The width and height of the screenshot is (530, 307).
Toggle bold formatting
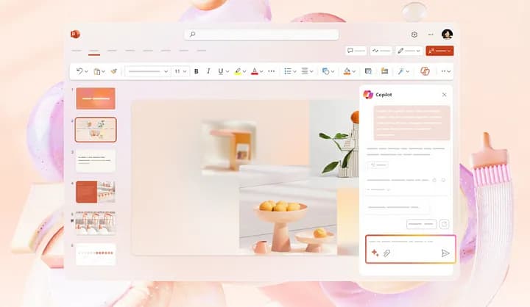[196, 71]
